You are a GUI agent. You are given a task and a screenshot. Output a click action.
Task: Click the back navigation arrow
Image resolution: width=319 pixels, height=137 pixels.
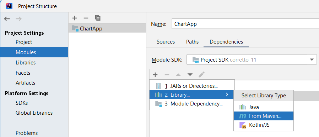[7, 19]
